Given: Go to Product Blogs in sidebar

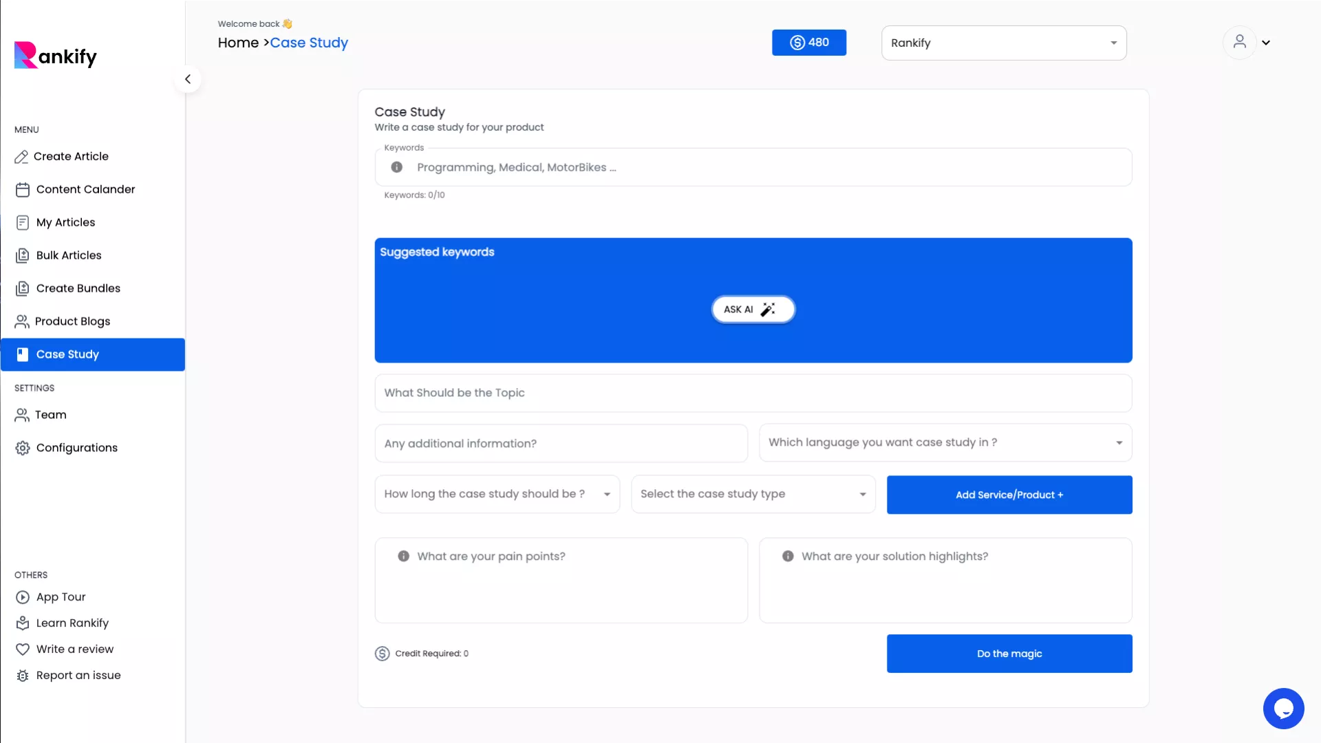Looking at the screenshot, I should (x=72, y=321).
